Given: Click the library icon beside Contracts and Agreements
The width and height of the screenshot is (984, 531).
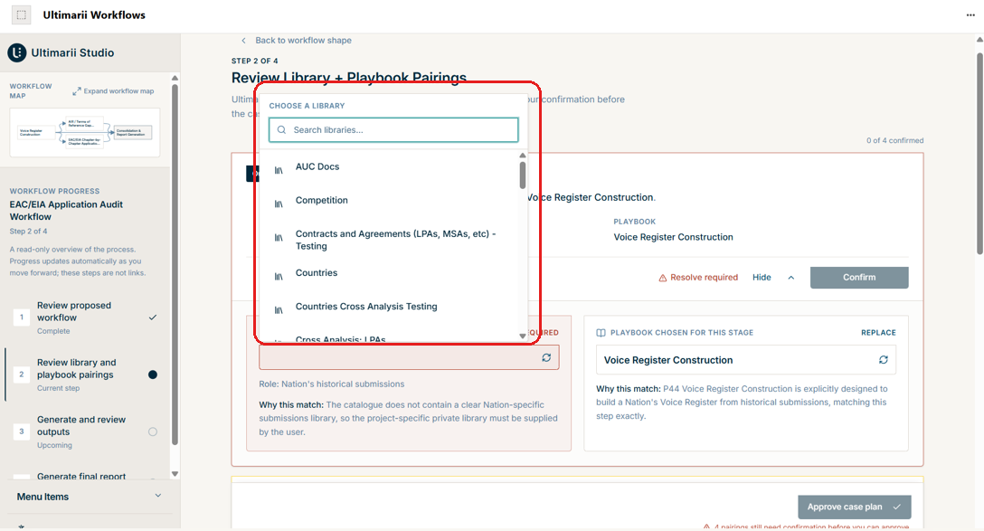Looking at the screenshot, I should pos(279,237).
